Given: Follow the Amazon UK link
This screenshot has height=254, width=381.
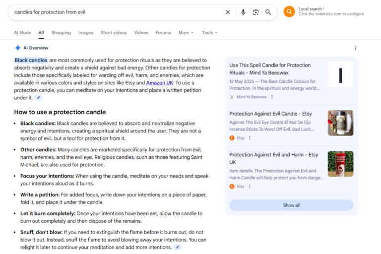Looking at the screenshot, I should tap(160, 83).
